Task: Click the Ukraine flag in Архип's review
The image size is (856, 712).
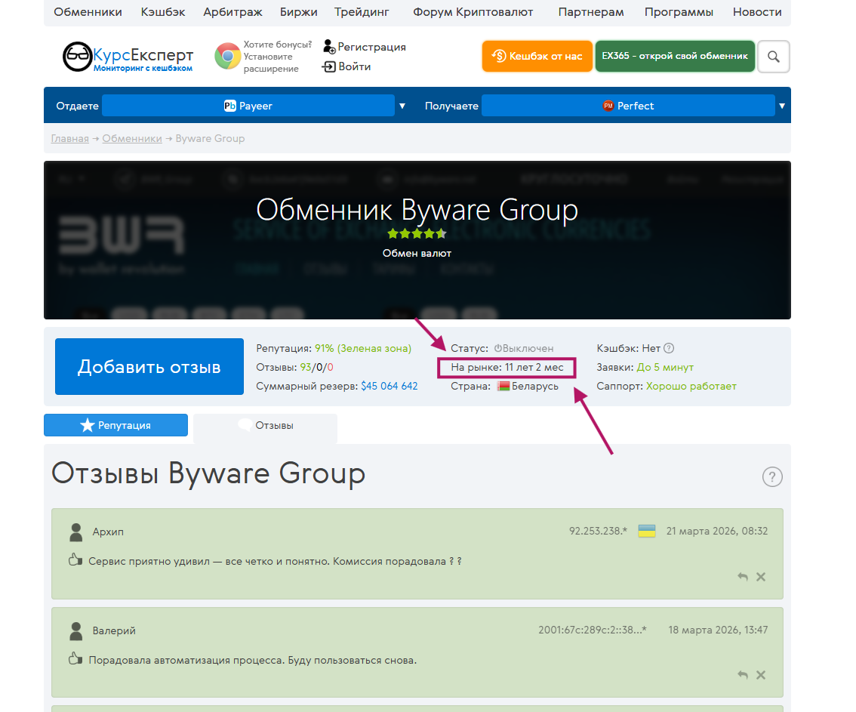Action: tap(647, 531)
